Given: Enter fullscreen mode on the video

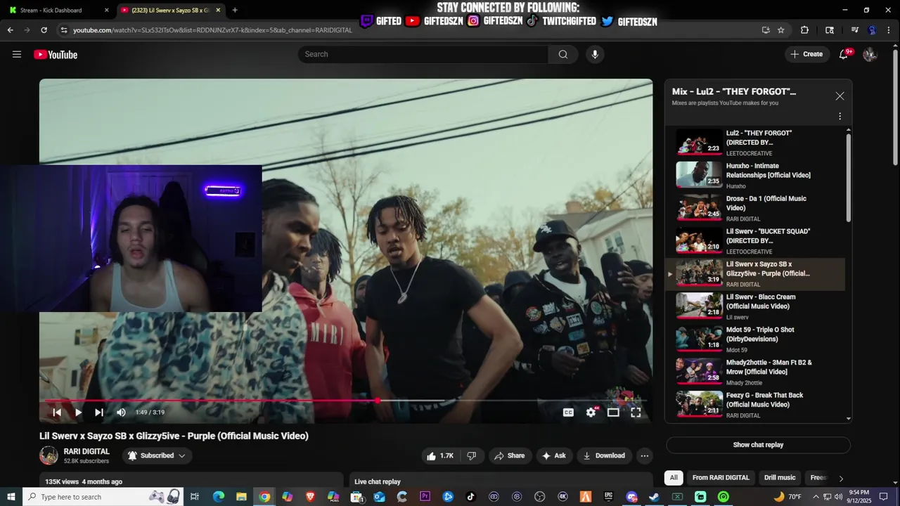Looking at the screenshot, I should (636, 413).
